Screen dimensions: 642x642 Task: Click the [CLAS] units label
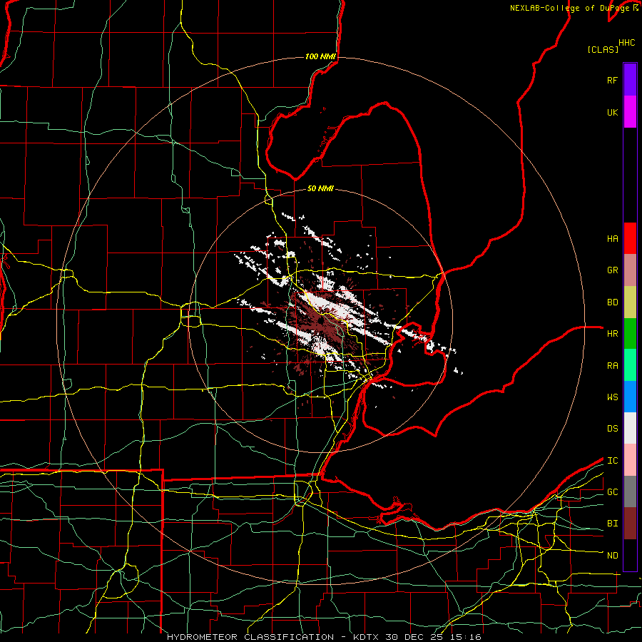pos(603,49)
